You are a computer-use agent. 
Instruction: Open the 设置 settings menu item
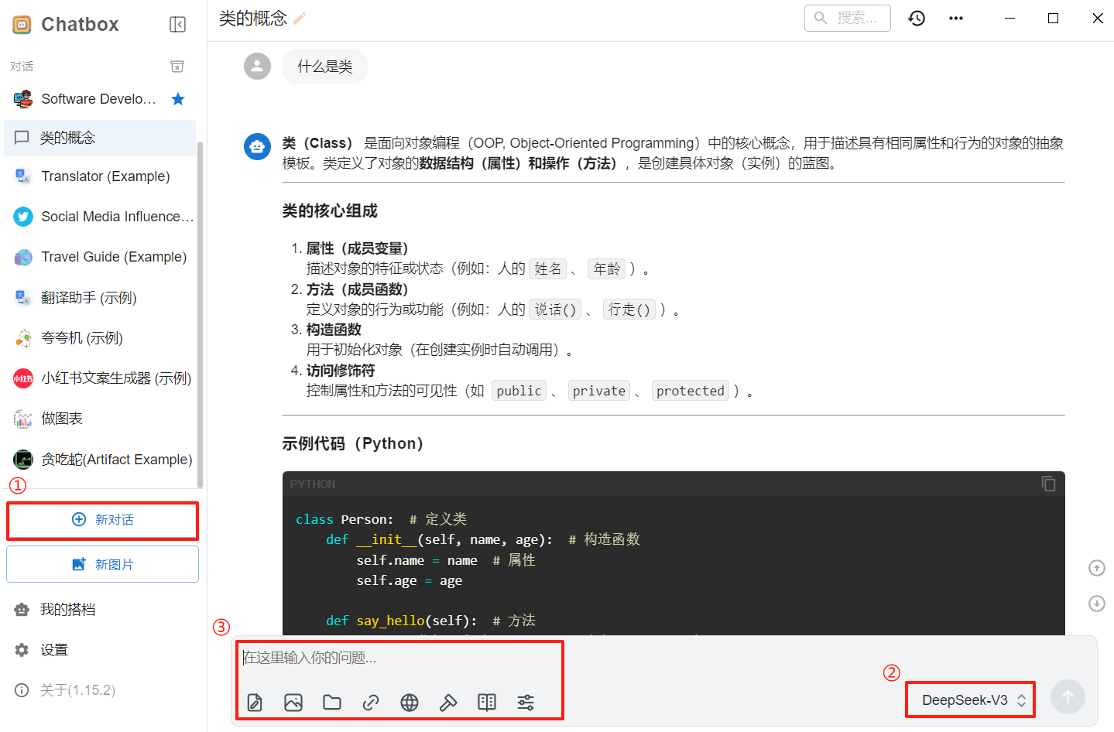click(54, 649)
